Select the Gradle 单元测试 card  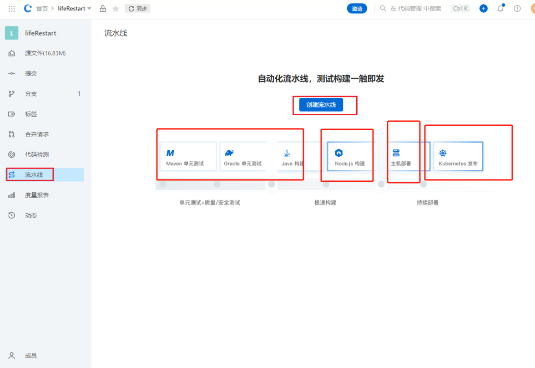tap(243, 157)
